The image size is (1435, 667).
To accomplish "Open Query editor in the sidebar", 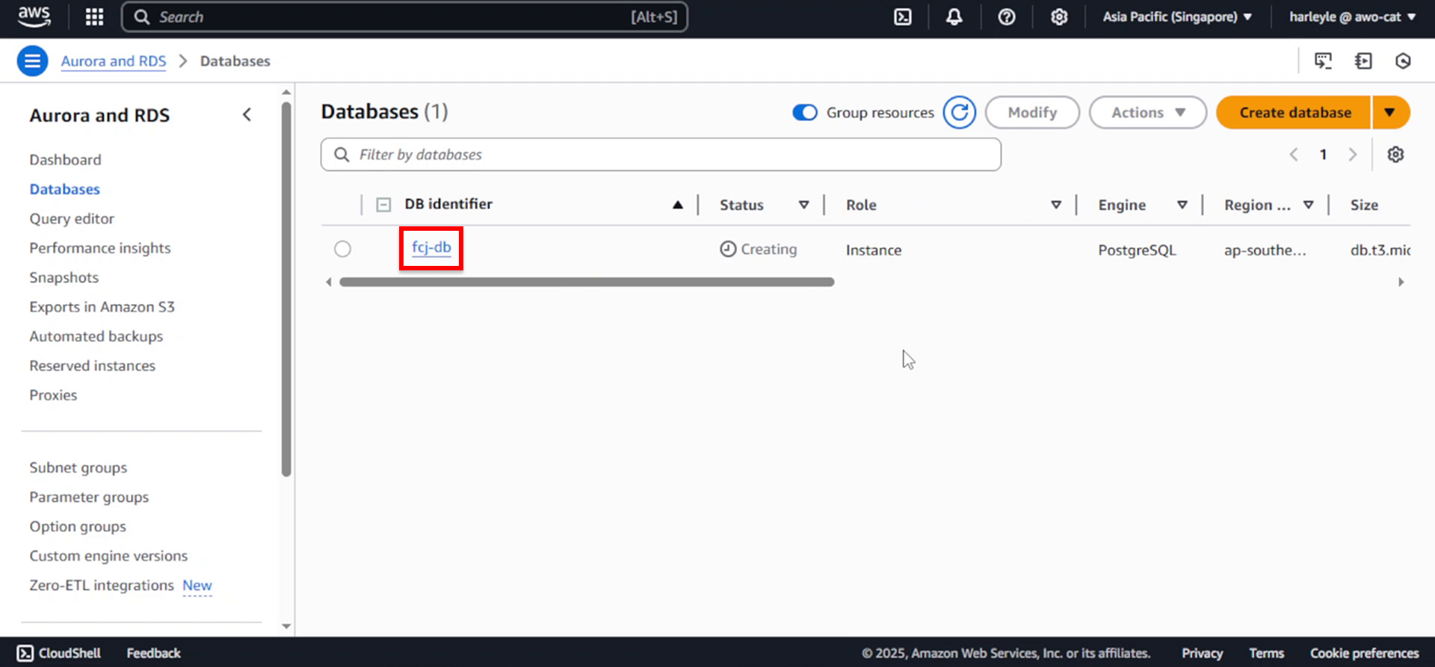I will 72,219.
